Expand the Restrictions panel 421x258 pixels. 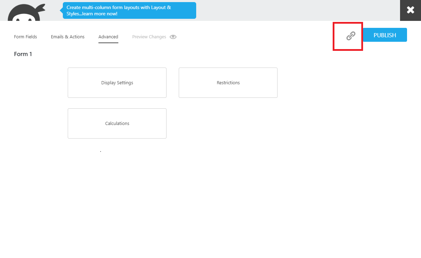coord(228,83)
